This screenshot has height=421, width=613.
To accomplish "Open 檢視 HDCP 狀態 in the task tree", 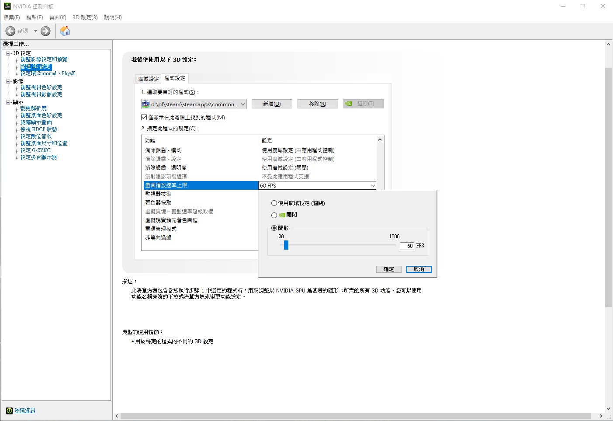I will click(x=39, y=129).
